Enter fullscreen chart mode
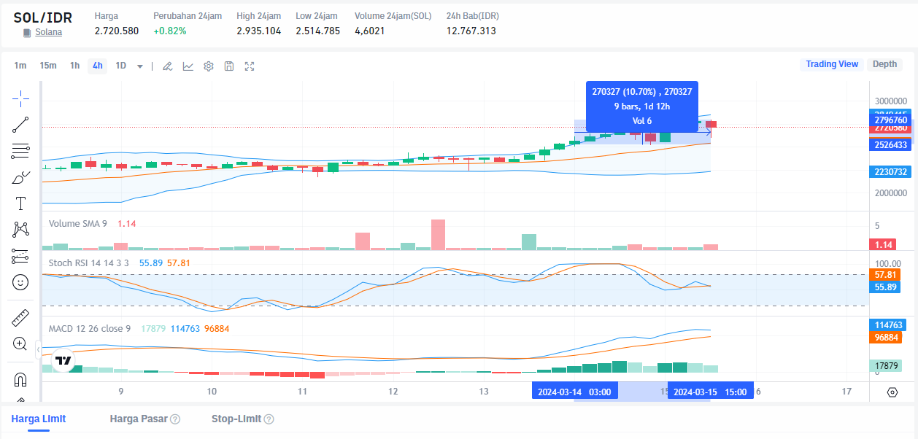Viewport: 918px width, 439px height. 250,66
